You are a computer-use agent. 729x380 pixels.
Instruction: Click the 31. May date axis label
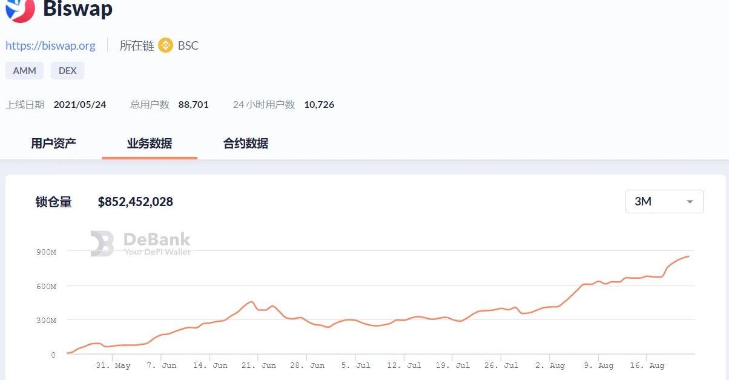coord(113,365)
